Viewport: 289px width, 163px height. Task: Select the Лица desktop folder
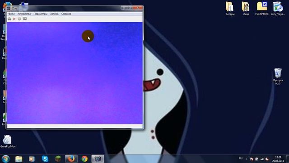(246, 8)
